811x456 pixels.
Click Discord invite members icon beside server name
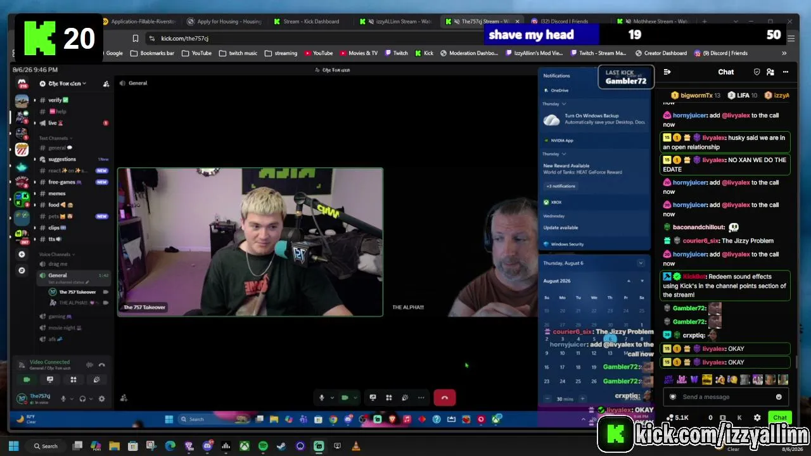(x=106, y=84)
